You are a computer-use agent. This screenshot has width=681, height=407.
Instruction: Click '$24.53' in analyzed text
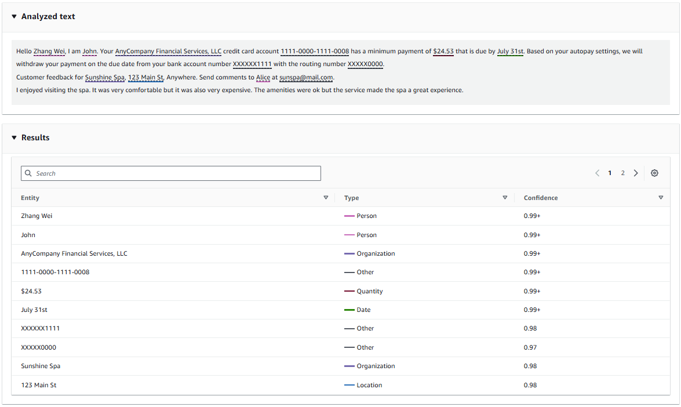coord(443,51)
